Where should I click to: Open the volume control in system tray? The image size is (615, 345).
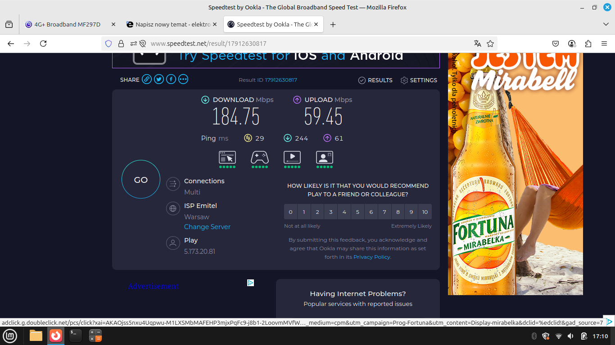pos(571,336)
